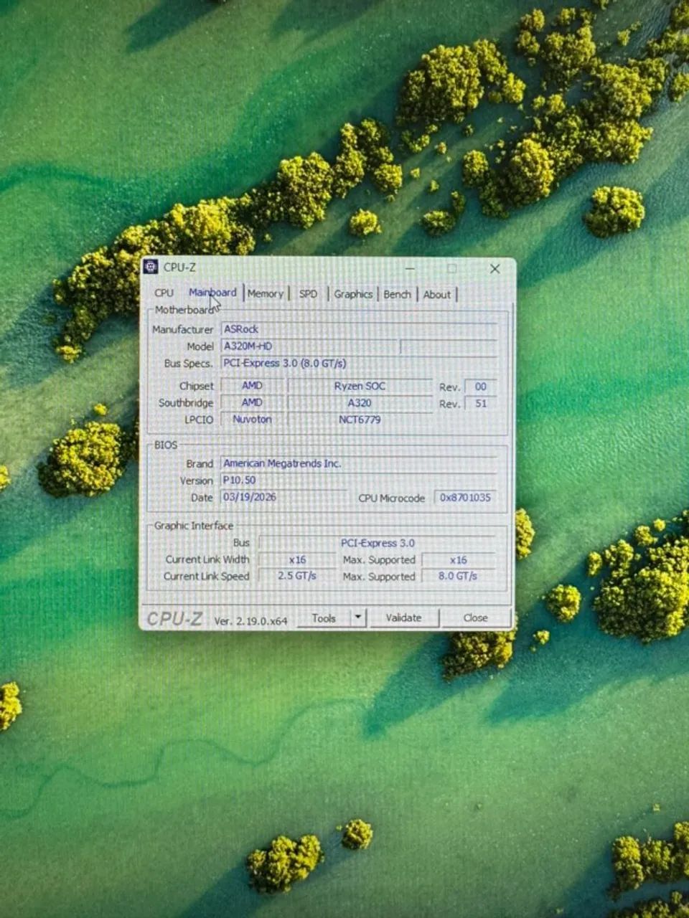Click the Manufacturer field showing ASRock
Viewport: 689px width, 918px height.
(x=359, y=329)
